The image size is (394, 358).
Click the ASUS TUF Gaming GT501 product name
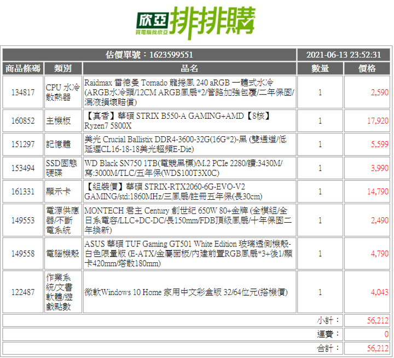coord(189,253)
